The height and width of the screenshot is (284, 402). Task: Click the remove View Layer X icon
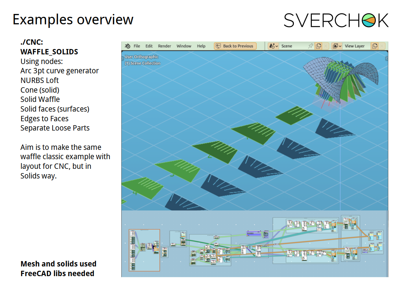[382, 46]
